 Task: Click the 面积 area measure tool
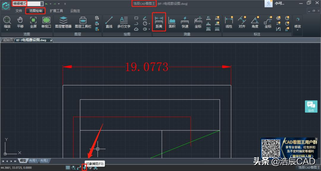pos(172,22)
